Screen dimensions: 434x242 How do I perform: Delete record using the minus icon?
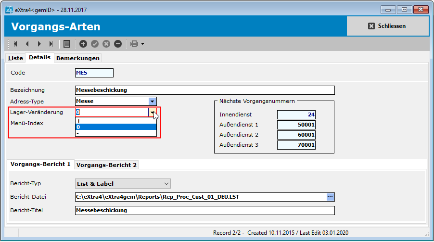point(118,44)
